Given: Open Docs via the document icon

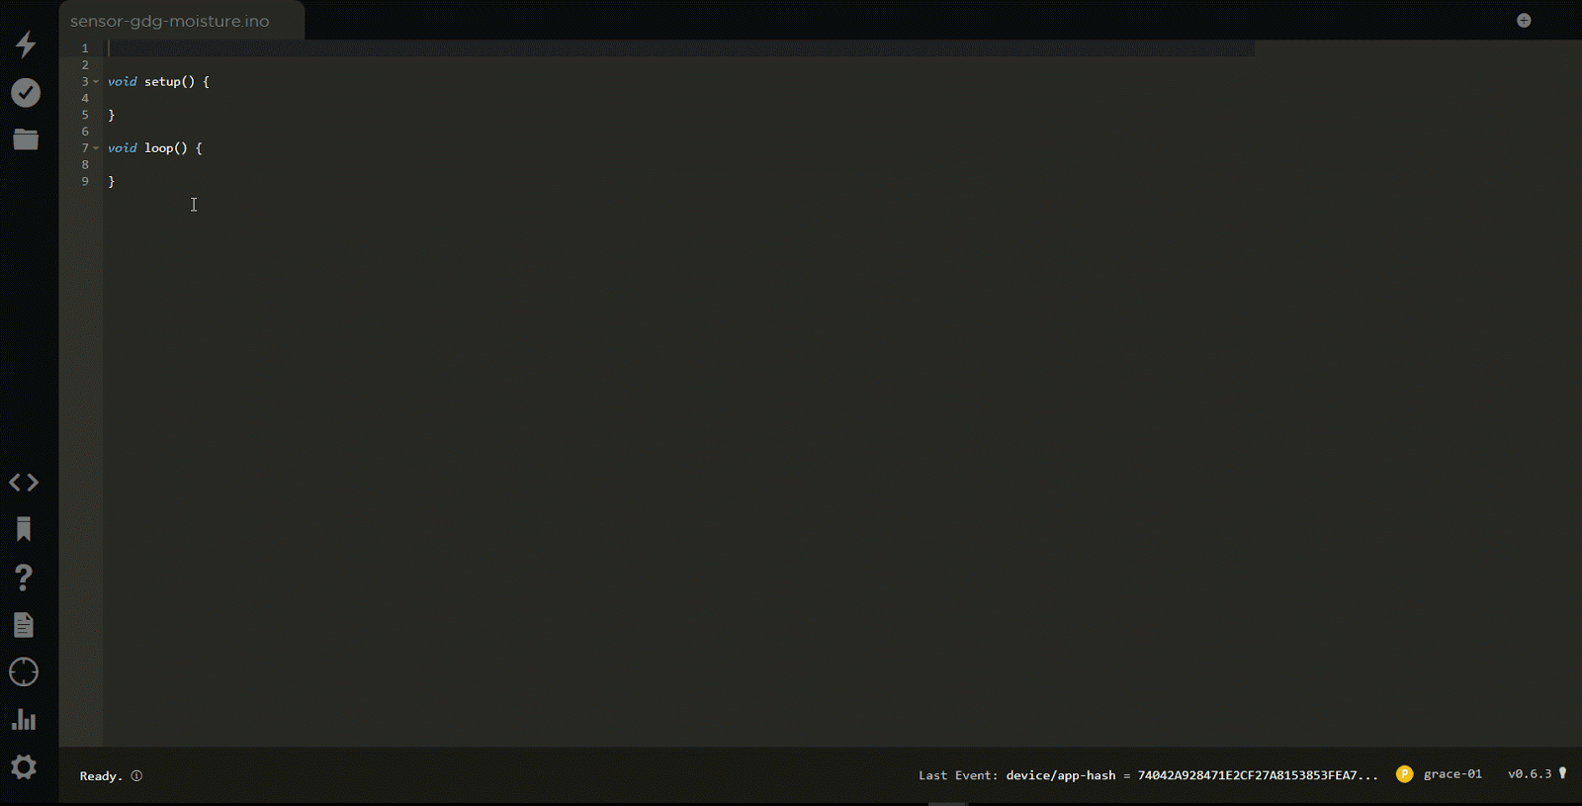Looking at the screenshot, I should click(24, 625).
